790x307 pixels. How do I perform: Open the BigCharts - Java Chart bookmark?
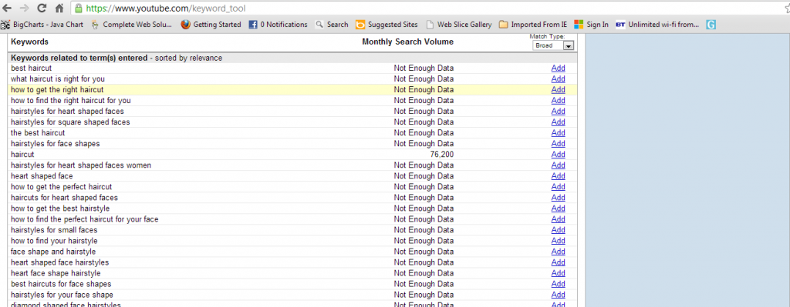pyautogui.click(x=42, y=24)
